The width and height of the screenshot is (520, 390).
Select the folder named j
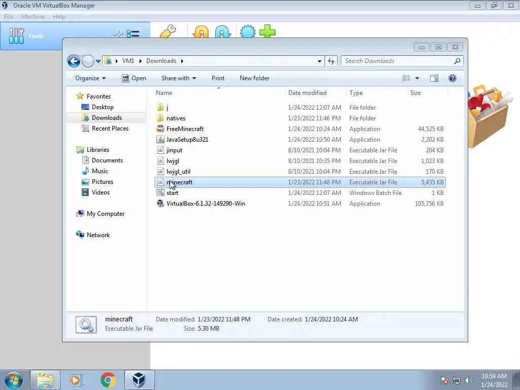[300, 108]
